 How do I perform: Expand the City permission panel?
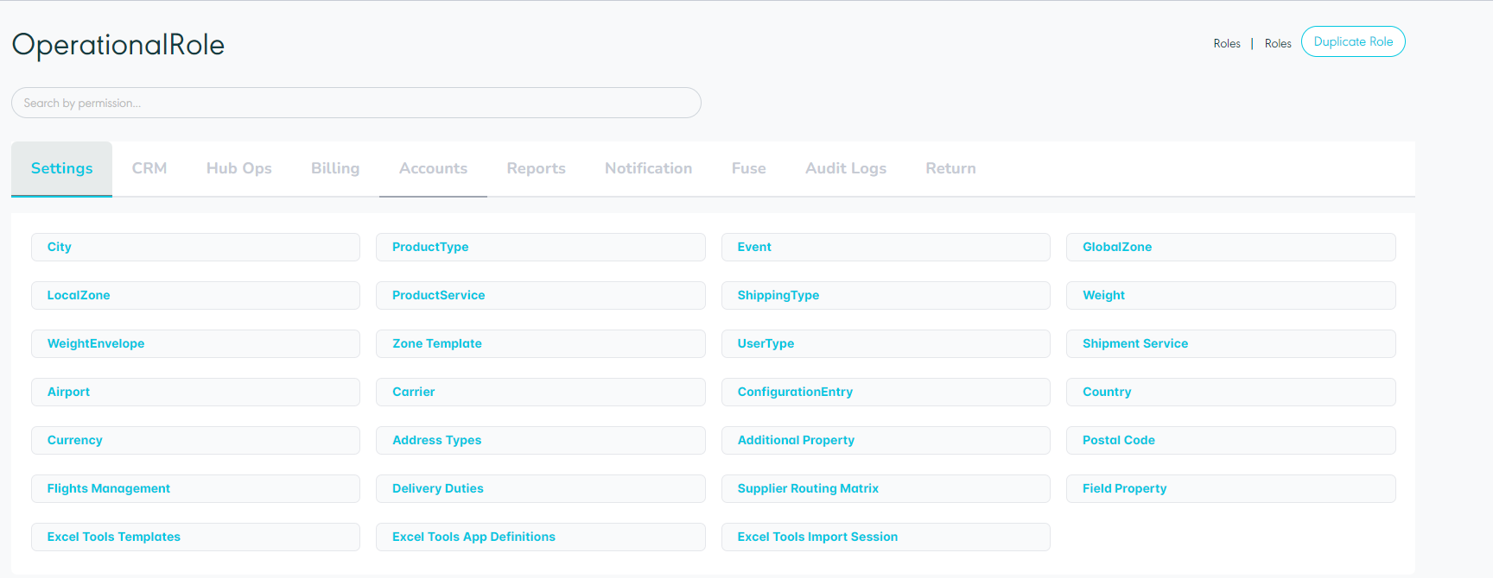[195, 247]
